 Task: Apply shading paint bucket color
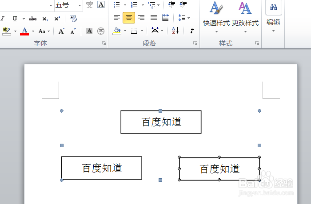pos(117,31)
